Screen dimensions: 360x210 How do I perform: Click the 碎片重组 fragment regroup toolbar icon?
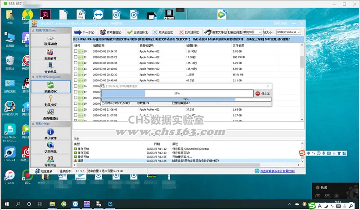[103, 32]
